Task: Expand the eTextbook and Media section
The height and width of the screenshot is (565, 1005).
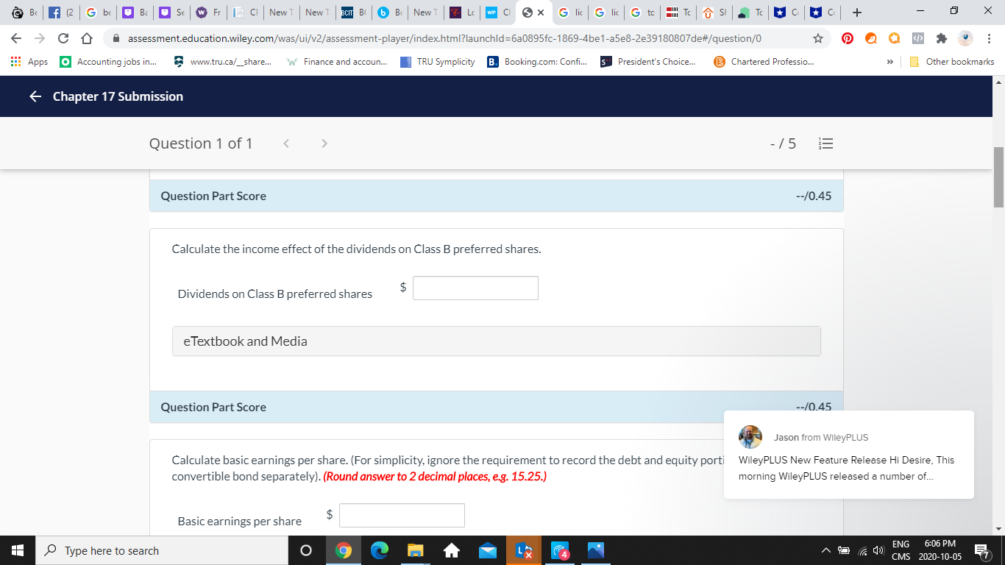Action: (496, 341)
